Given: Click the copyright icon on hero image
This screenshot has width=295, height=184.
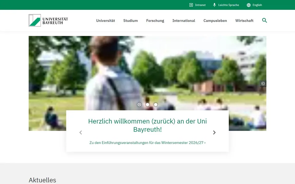Looking at the screenshot, I should click(263, 83).
